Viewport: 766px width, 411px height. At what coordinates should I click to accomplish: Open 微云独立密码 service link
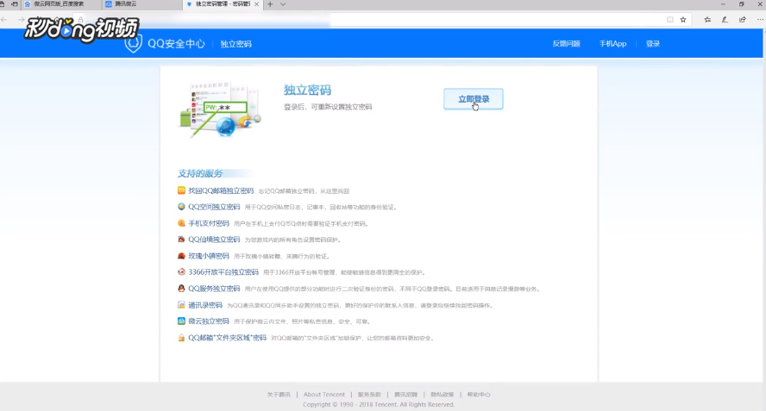pos(209,321)
